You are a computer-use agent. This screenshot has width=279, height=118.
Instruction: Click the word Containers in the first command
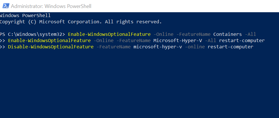[x=228, y=34]
